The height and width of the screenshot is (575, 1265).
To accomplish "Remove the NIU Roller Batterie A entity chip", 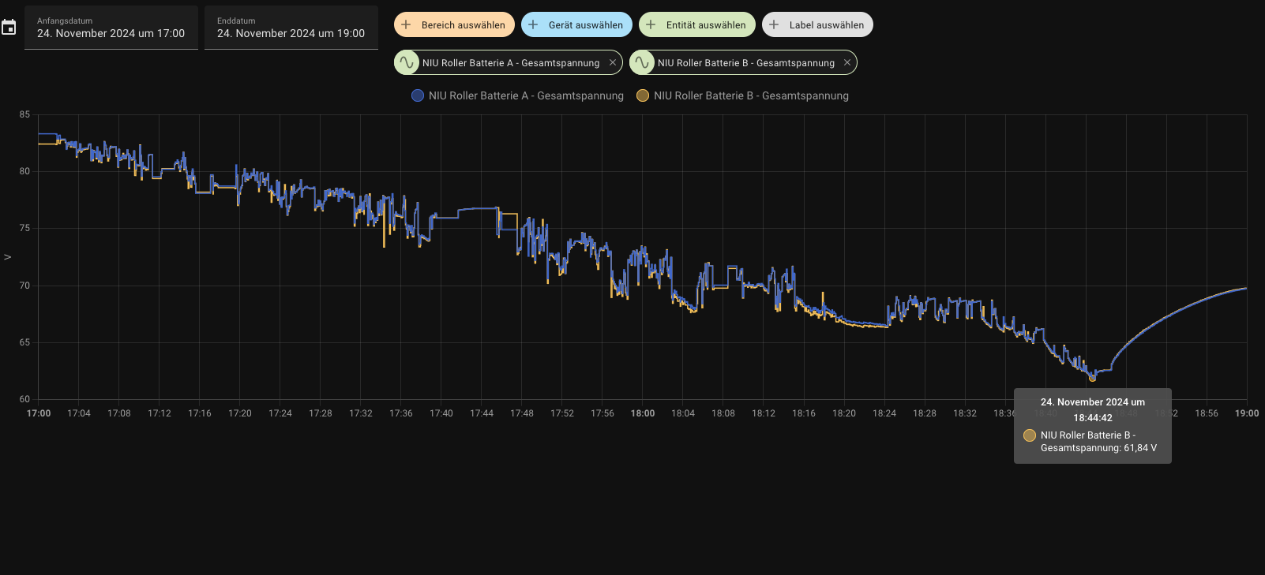I will click(613, 62).
